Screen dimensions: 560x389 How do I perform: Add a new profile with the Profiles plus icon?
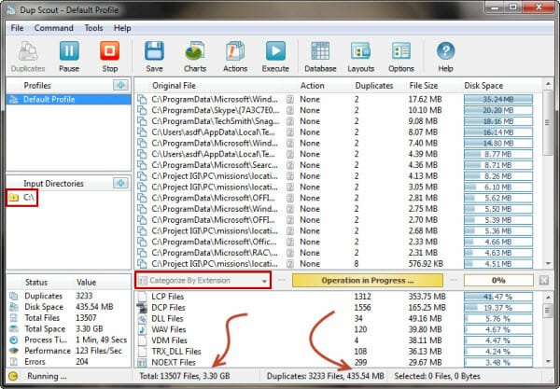click(x=120, y=85)
